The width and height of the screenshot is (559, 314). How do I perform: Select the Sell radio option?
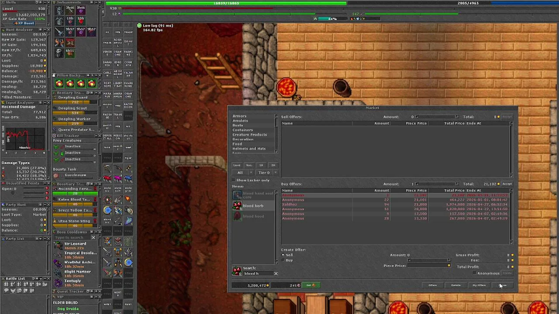[283, 255]
